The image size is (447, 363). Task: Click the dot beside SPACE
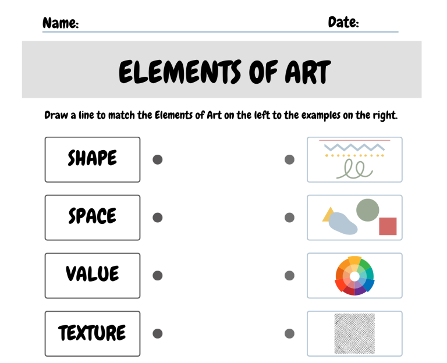point(158,218)
